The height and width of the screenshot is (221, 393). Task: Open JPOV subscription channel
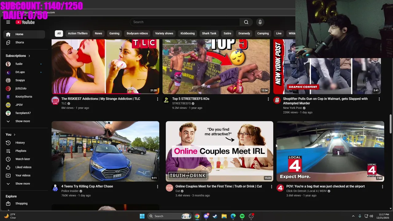coord(24,105)
